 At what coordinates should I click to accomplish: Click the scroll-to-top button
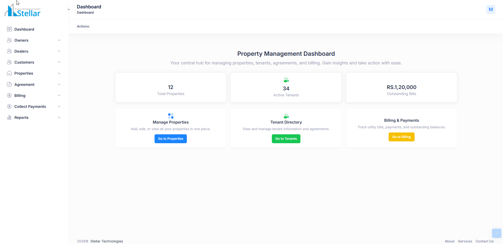(496, 233)
